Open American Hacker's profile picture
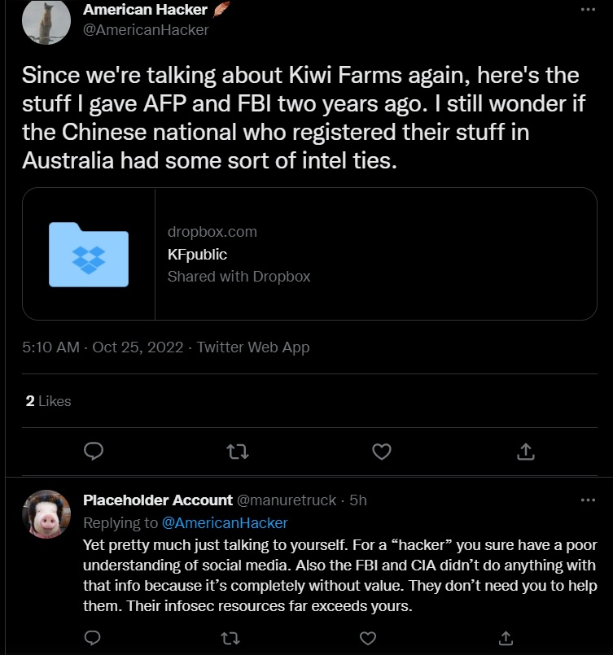Viewport: 613px width, 655px height. coord(46,23)
